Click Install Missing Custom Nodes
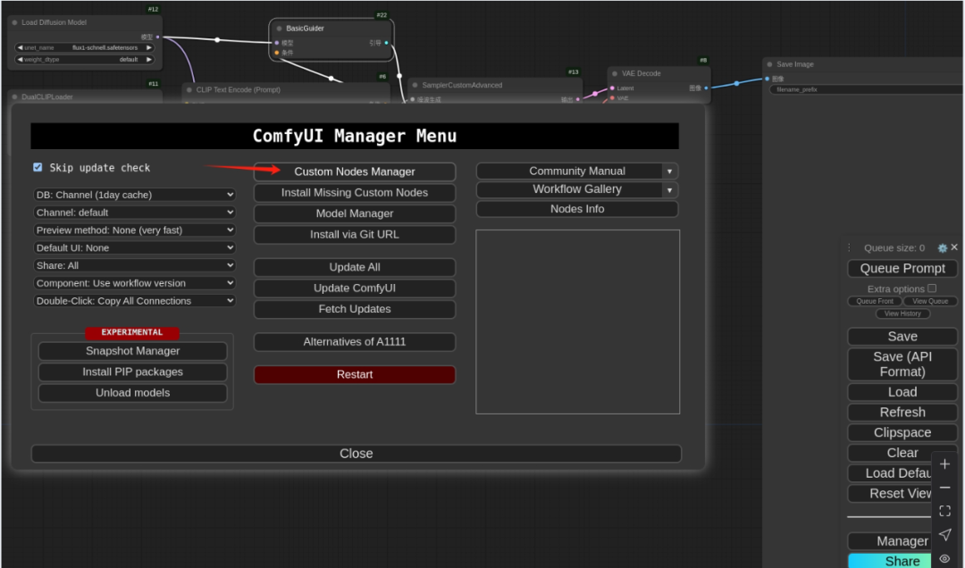The height and width of the screenshot is (568, 965). tap(355, 193)
